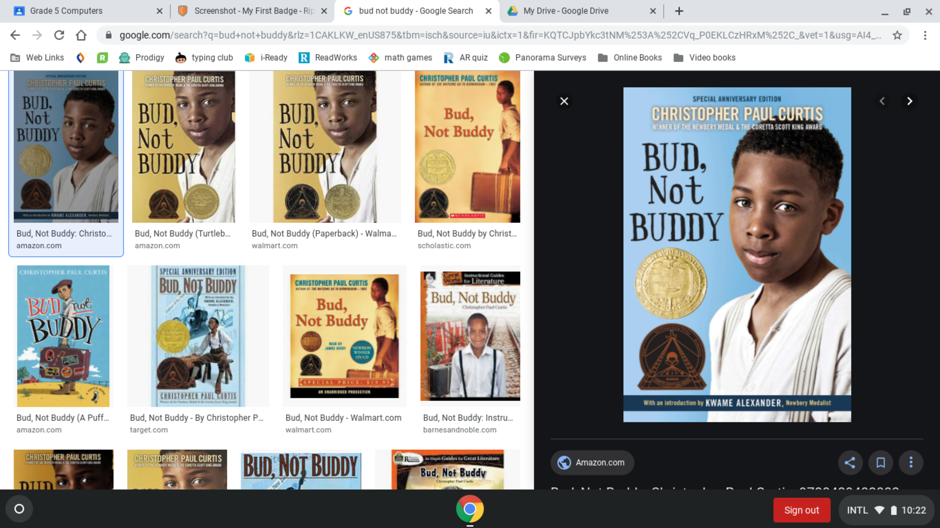940x528 pixels.
Task: Select the Scholastic Bud, Not Buddy thumbnail
Action: click(467, 147)
